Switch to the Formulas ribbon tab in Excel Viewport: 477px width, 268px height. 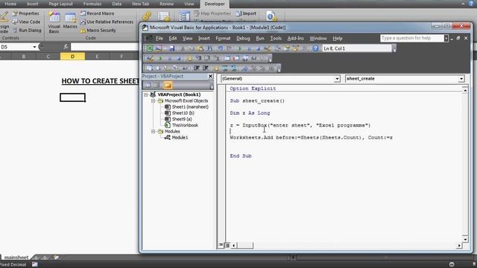point(92,4)
